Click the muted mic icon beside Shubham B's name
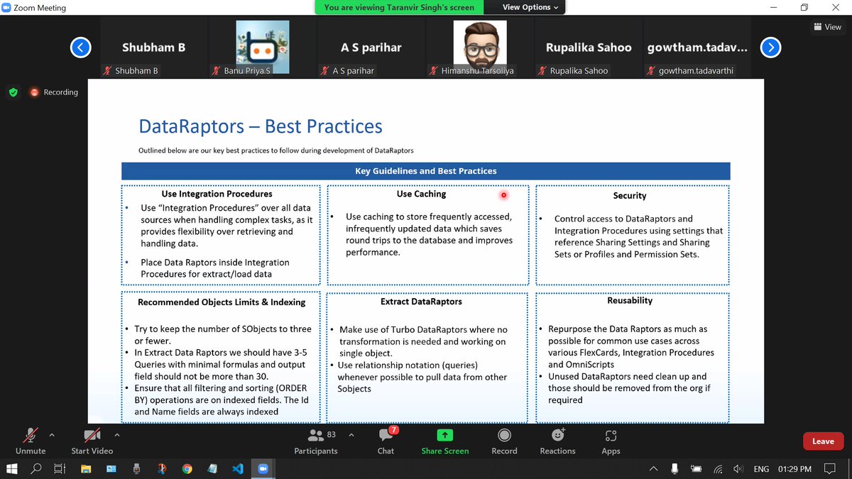 click(x=109, y=71)
